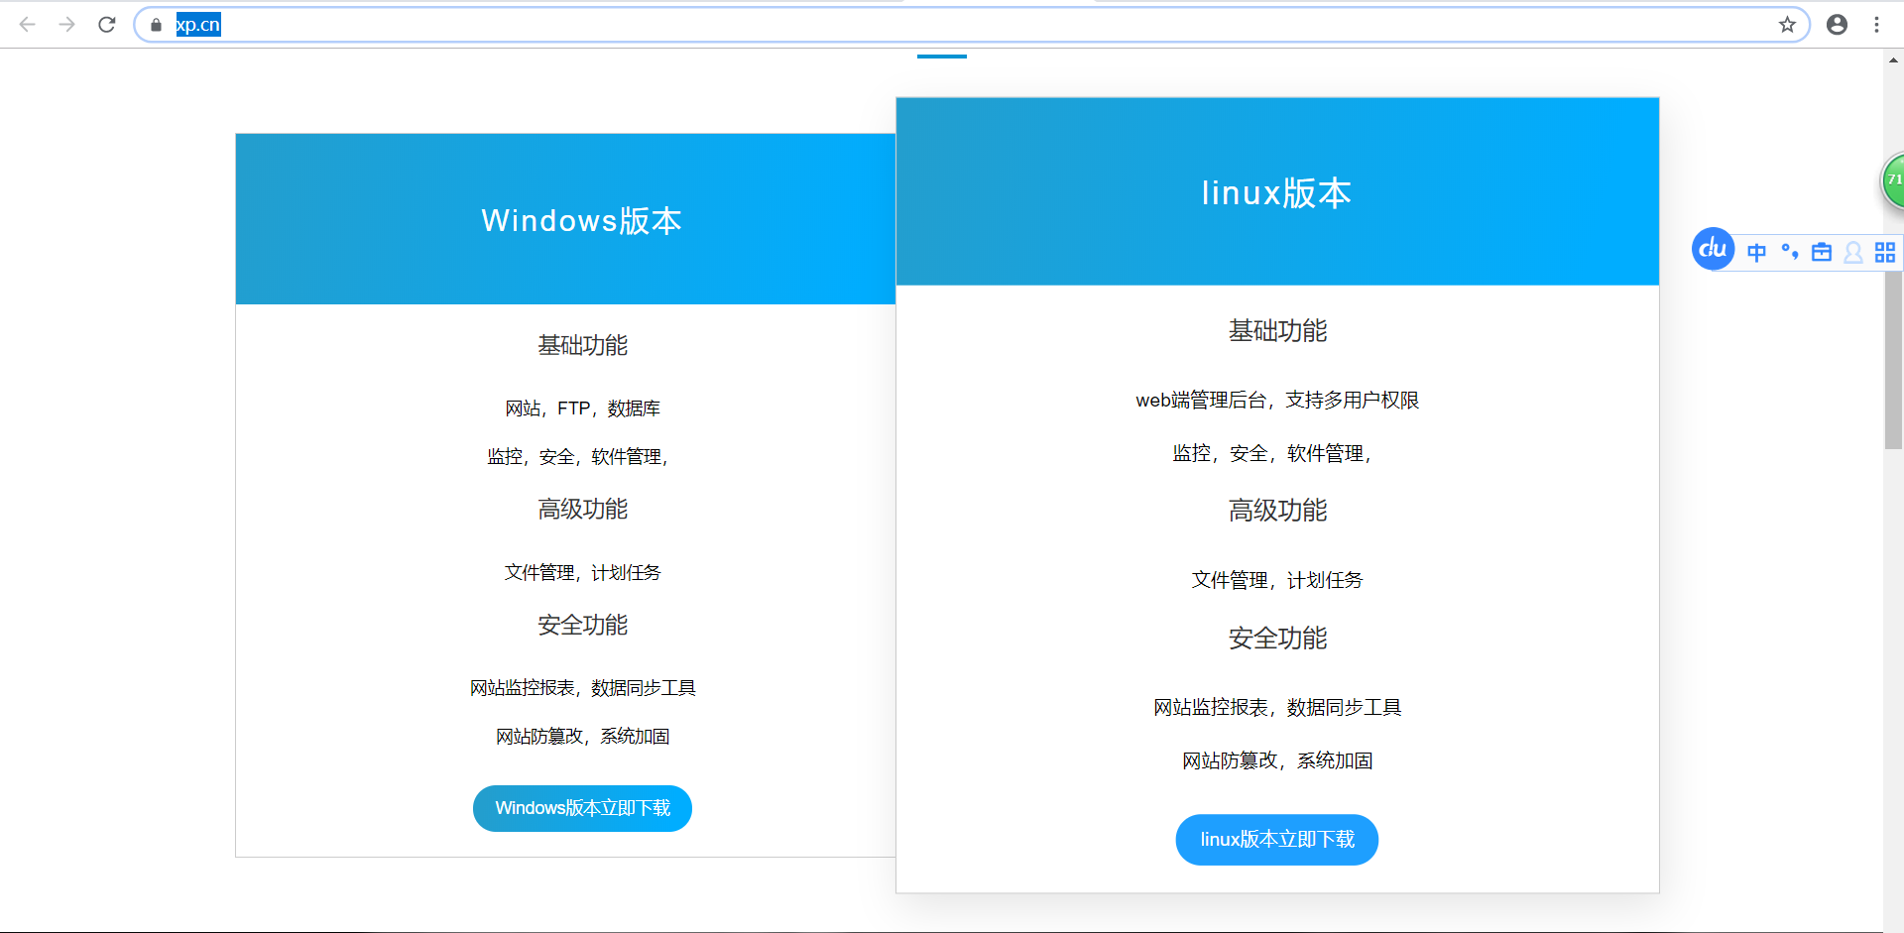Toggle punctuation mode on the IME bar
Viewport: 1904px width, 933px height.
[x=1789, y=252]
